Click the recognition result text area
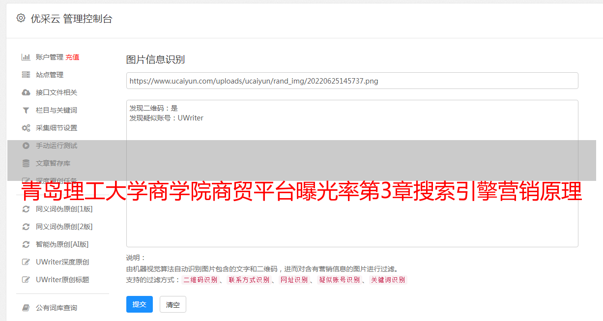603x321 pixels. pyautogui.click(x=352, y=173)
